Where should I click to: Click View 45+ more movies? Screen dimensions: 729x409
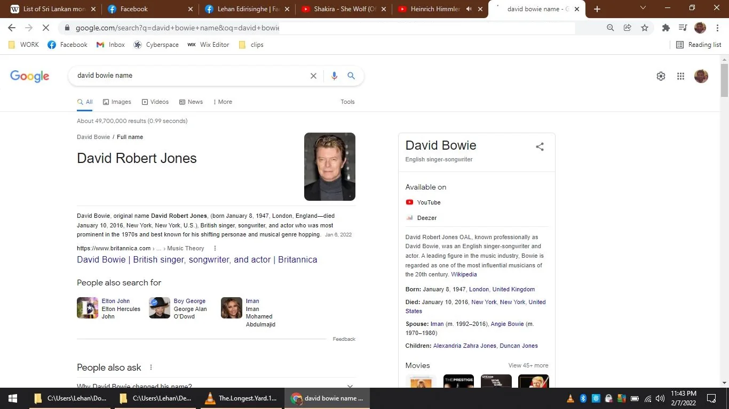click(x=528, y=365)
